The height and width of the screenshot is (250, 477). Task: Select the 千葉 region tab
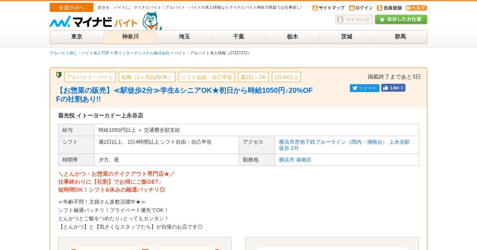(x=238, y=37)
